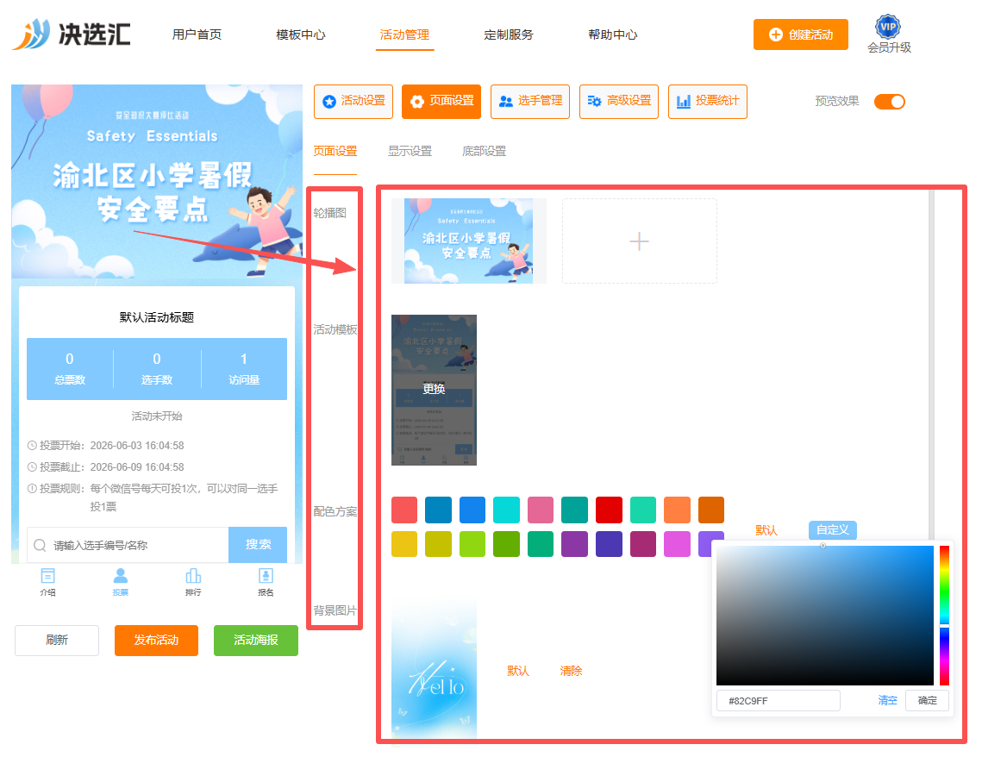Switch to the 页面设置 sub-tab
Screen dimensions: 982x757
[335, 151]
